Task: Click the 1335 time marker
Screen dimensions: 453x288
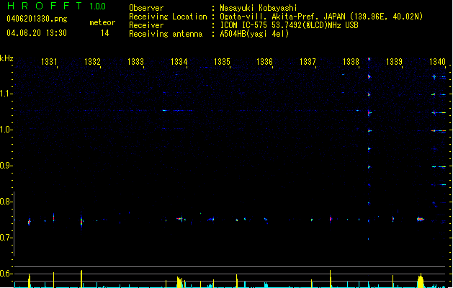Action: (x=222, y=62)
